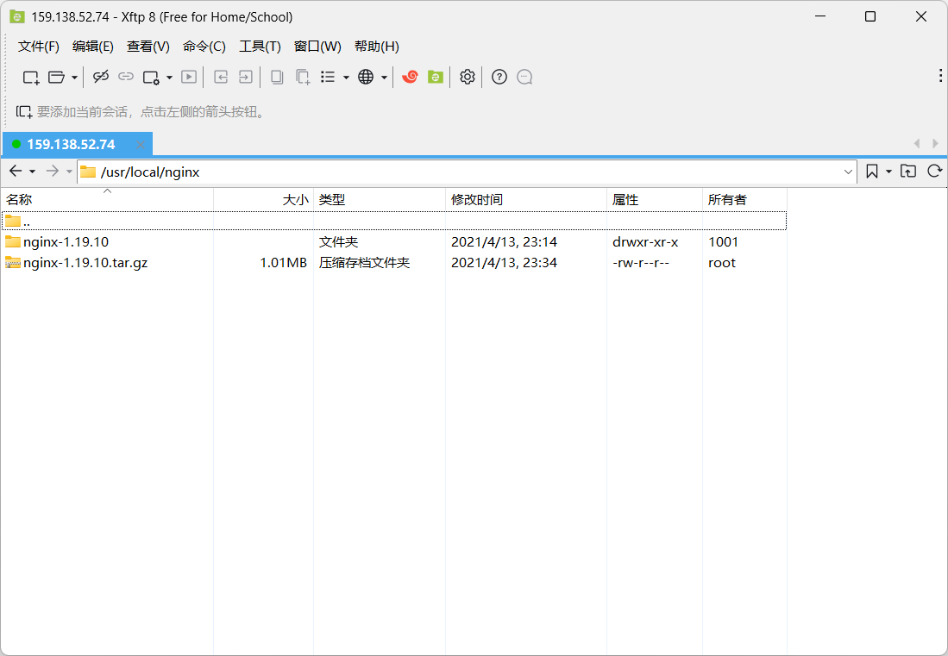Sort by the 修改时间 column header
The width and height of the screenshot is (948, 656).
526,199
